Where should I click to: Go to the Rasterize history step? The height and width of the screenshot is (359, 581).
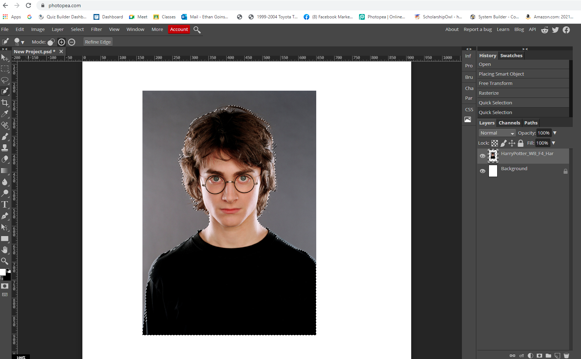pos(523,93)
